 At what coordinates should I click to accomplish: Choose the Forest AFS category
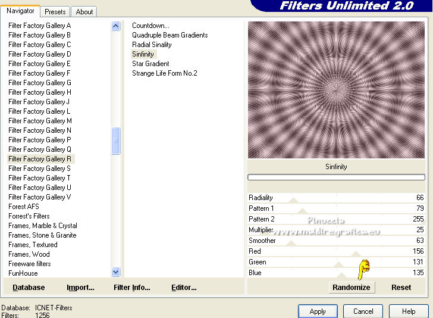pyautogui.click(x=24, y=207)
